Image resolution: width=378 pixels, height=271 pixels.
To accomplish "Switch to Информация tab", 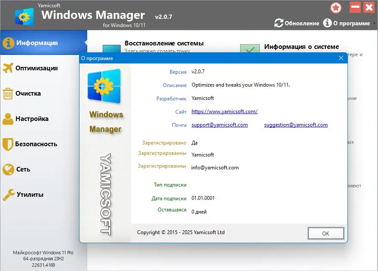I will 44,42.
